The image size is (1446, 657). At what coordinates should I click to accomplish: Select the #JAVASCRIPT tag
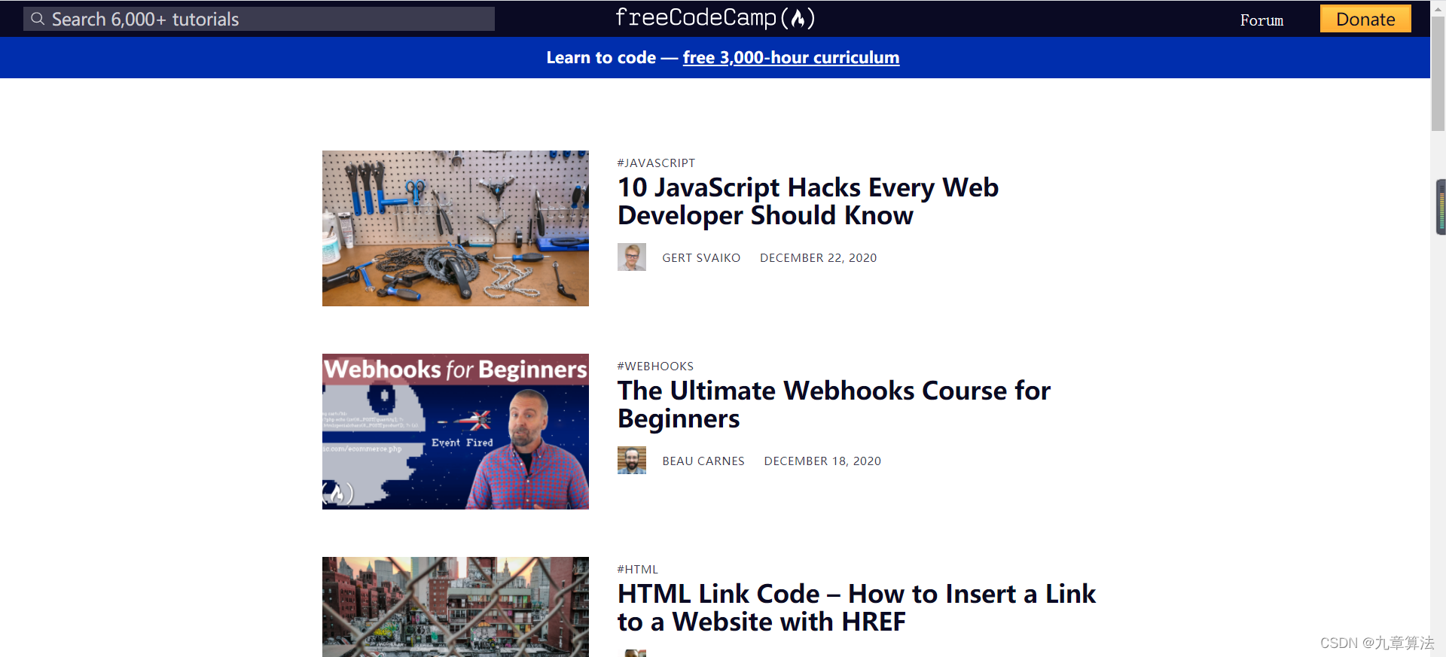tap(656, 163)
